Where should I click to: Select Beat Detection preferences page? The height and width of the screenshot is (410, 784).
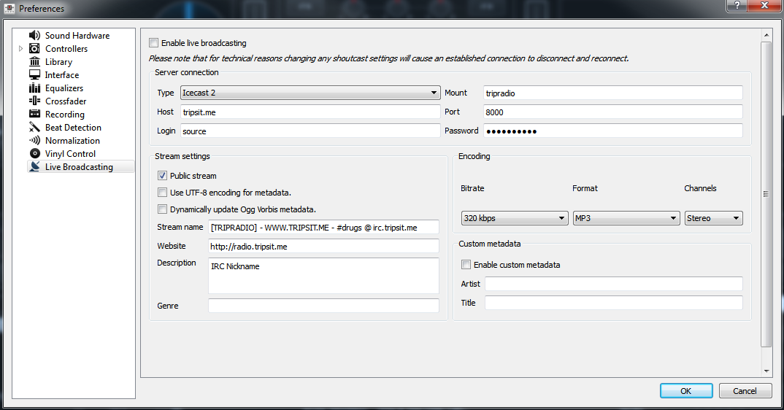[74, 128]
